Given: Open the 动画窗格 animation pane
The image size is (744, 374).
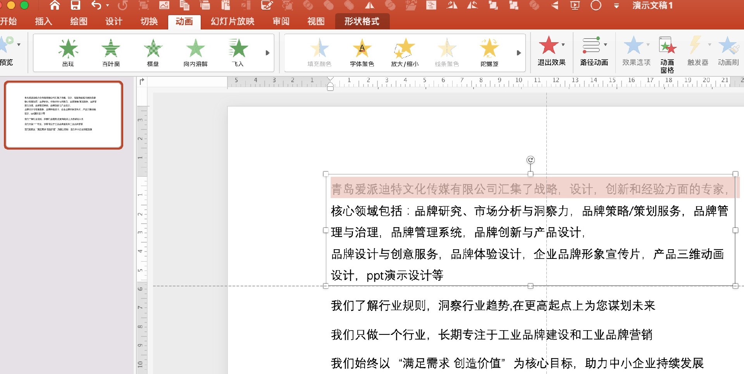Looking at the screenshot, I should click(x=667, y=55).
